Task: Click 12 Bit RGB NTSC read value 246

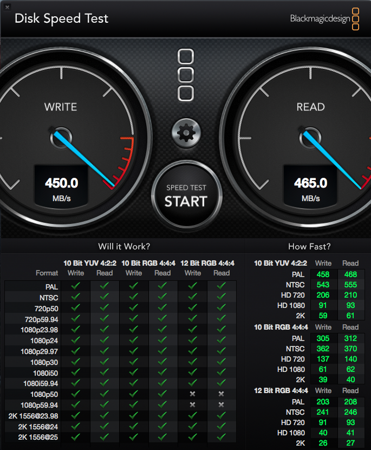Action: pyautogui.click(x=350, y=412)
